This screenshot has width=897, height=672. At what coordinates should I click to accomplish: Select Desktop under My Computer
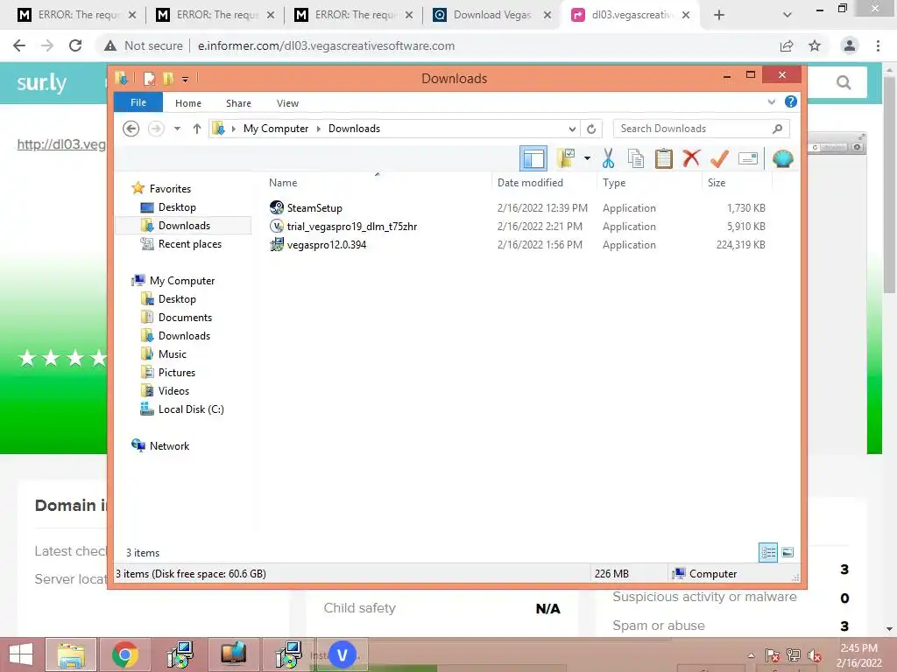point(177,299)
